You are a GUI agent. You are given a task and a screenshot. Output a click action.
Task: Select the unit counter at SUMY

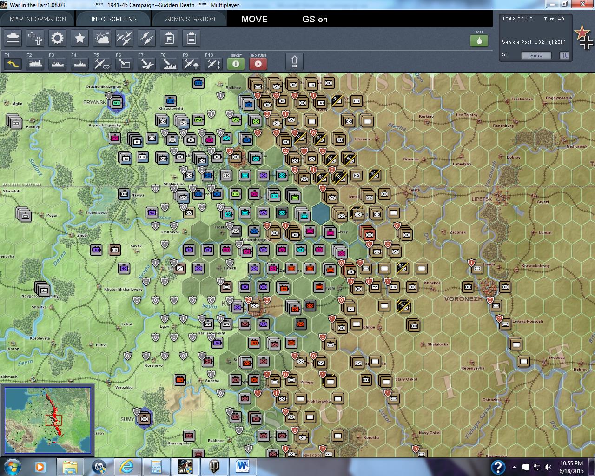click(x=145, y=418)
